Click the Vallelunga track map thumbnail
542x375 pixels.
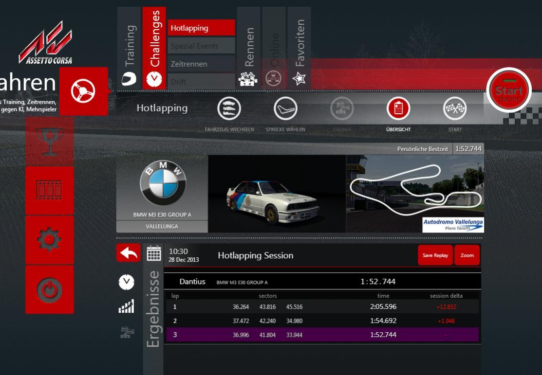415,194
